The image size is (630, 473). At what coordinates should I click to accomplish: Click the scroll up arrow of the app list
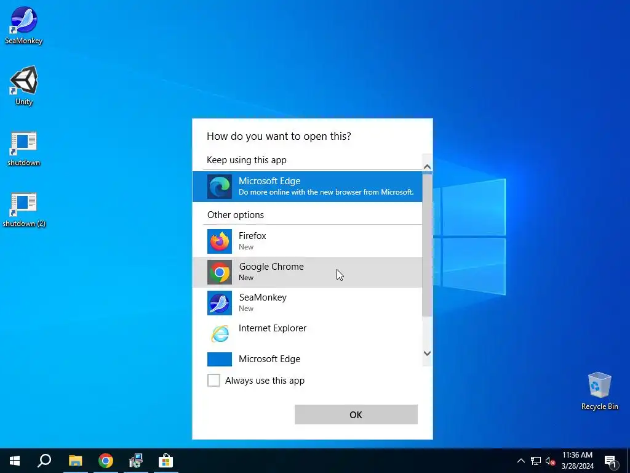click(x=427, y=166)
